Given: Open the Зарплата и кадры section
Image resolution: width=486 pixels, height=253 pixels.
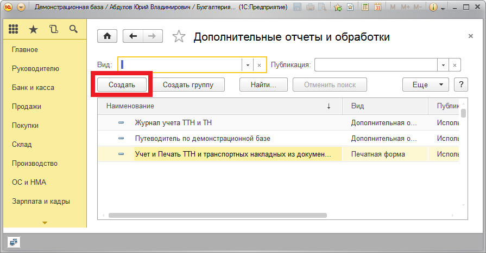Looking at the screenshot, I should tap(41, 201).
